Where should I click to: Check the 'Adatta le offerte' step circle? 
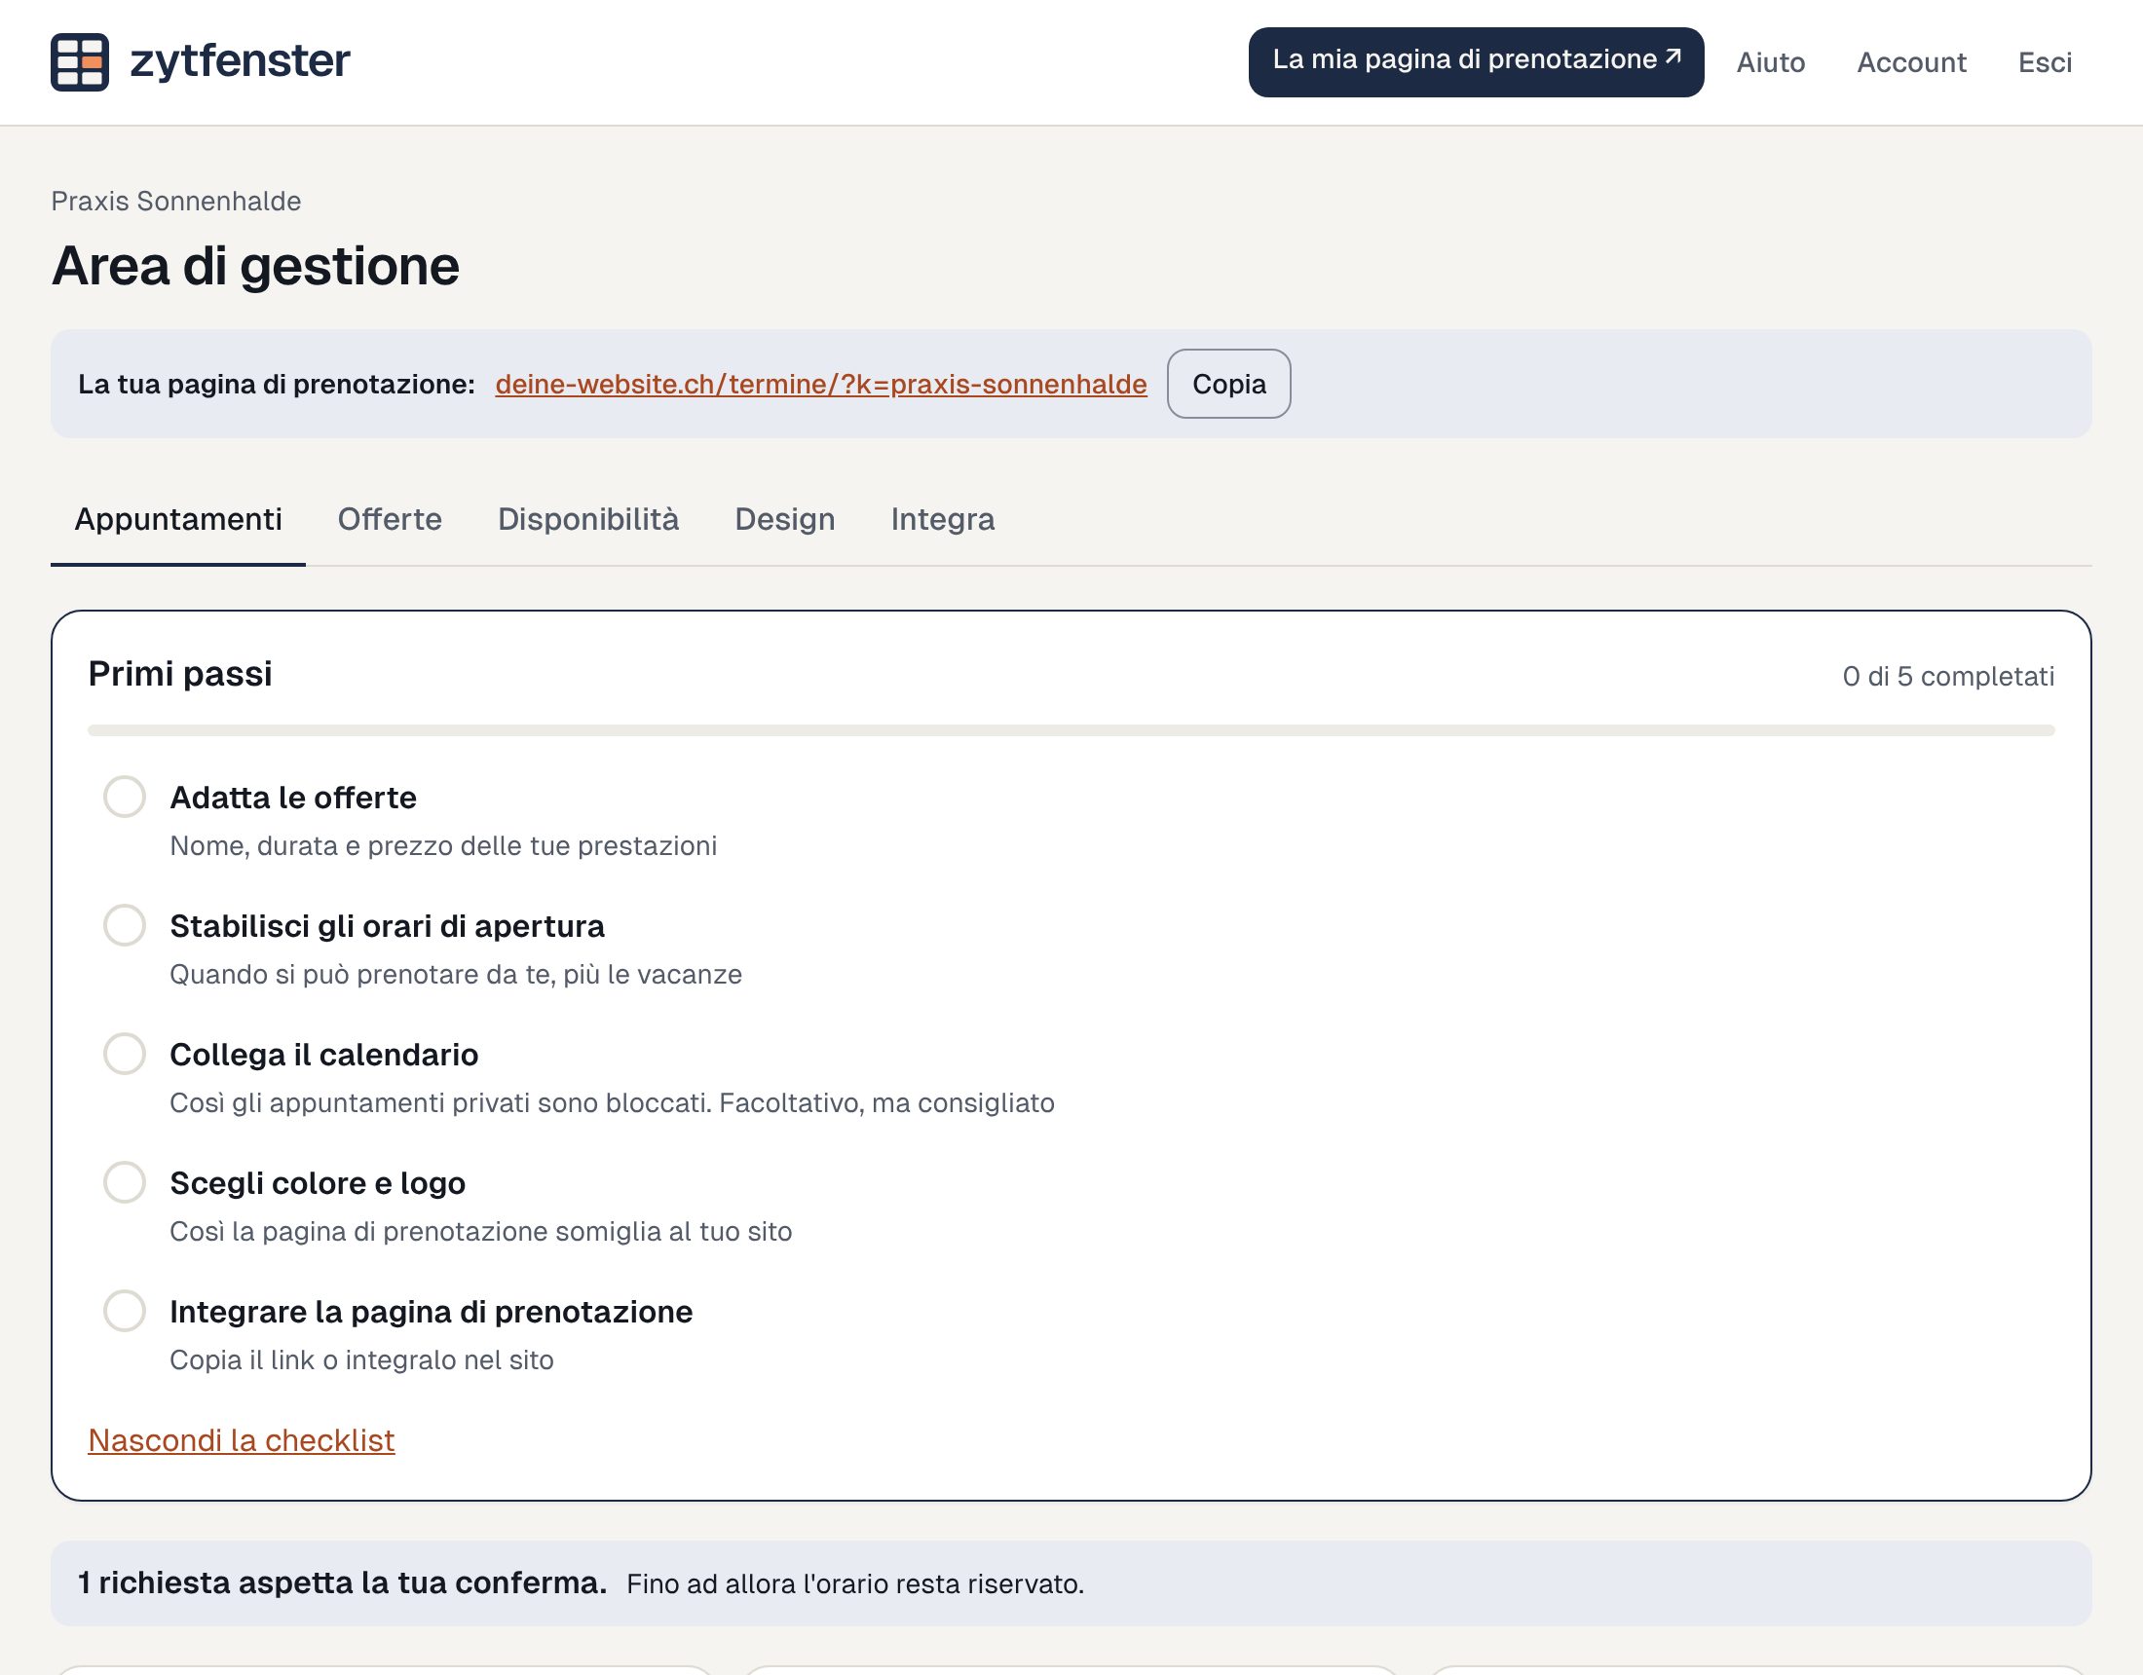[125, 797]
